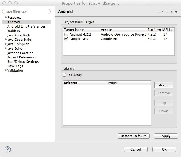181x157 pixels.
Task: Select the Java Editor label
Action: point(15,48)
